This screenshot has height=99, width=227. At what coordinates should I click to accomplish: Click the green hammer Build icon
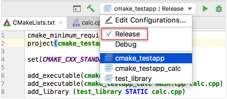(91, 9)
